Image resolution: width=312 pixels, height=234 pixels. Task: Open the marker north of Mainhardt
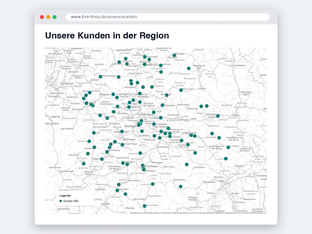point(189,68)
